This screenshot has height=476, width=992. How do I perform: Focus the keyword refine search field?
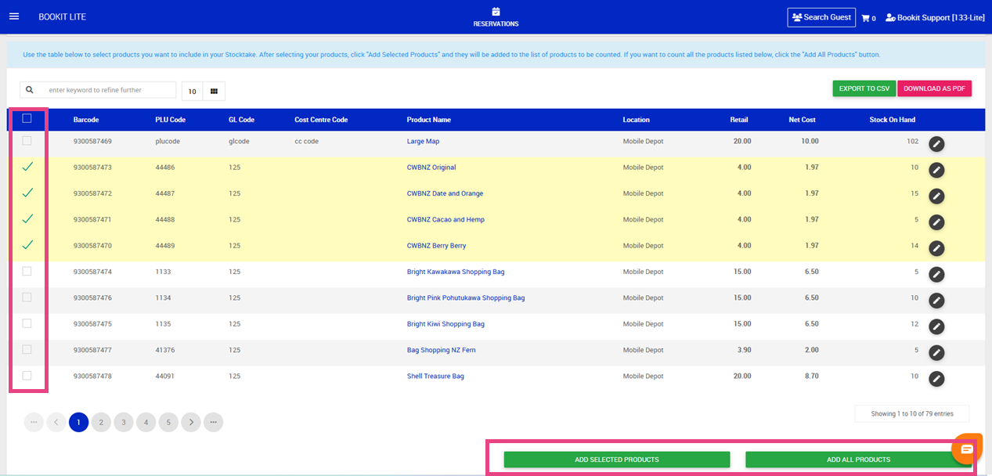[109, 90]
